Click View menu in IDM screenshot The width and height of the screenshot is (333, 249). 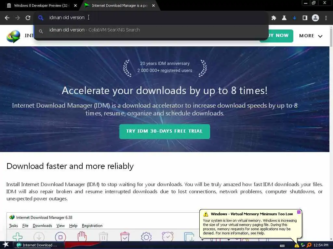[60, 226]
